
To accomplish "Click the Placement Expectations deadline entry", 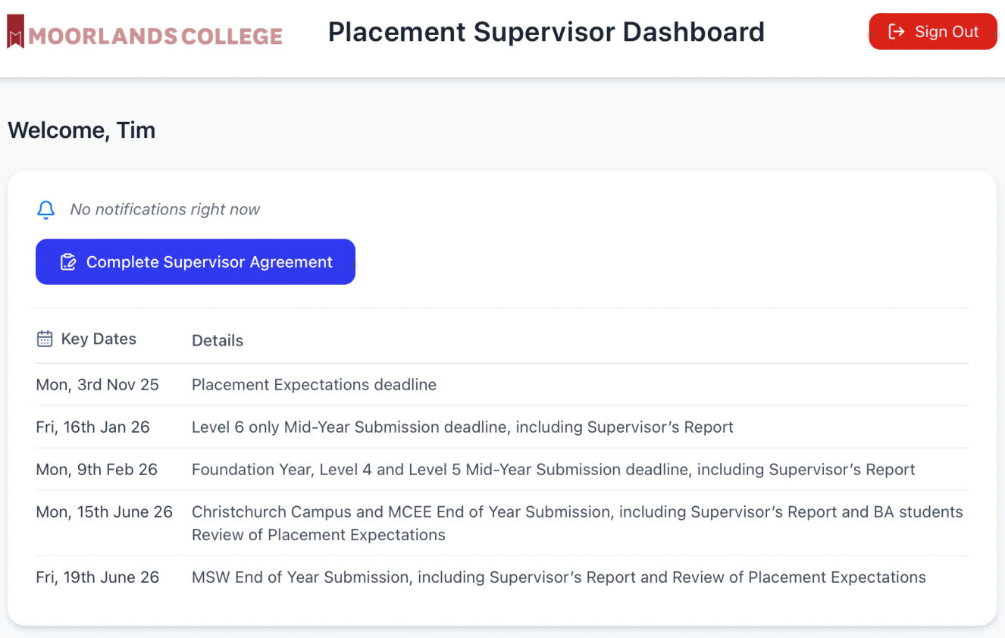I will [x=314, y=385].
